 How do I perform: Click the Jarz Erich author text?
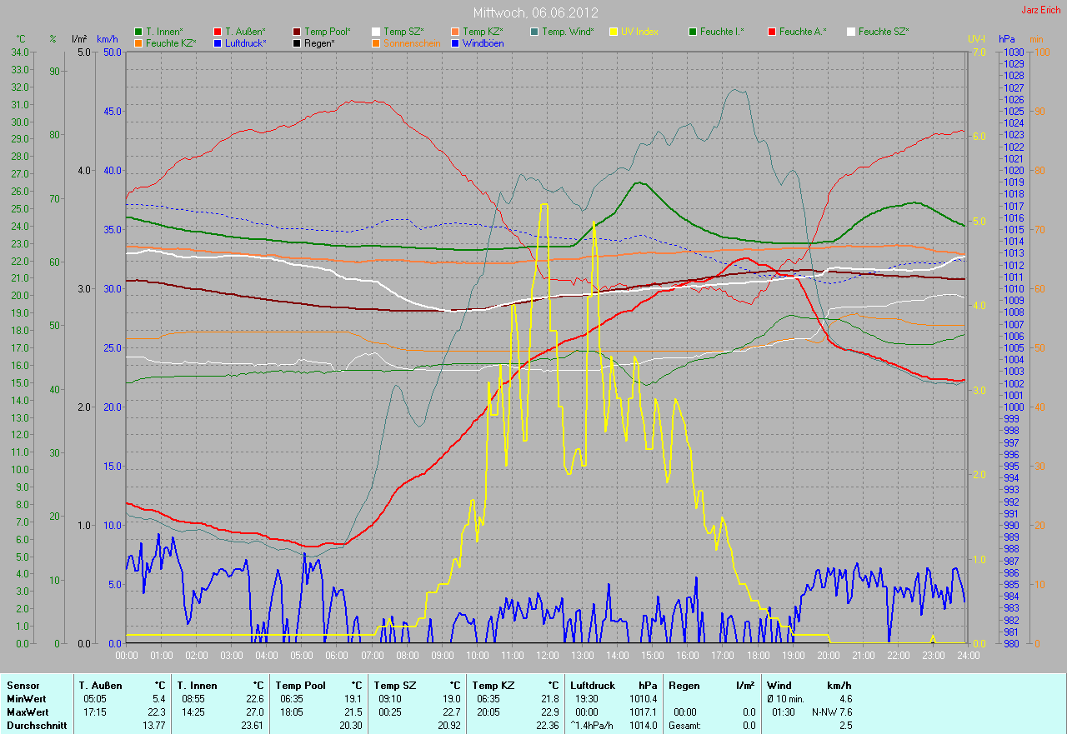(x=1040, y=10)
